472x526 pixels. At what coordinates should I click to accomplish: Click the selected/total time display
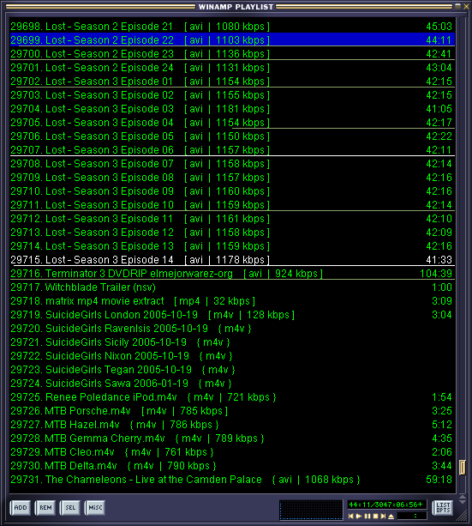tap(386, 505)
